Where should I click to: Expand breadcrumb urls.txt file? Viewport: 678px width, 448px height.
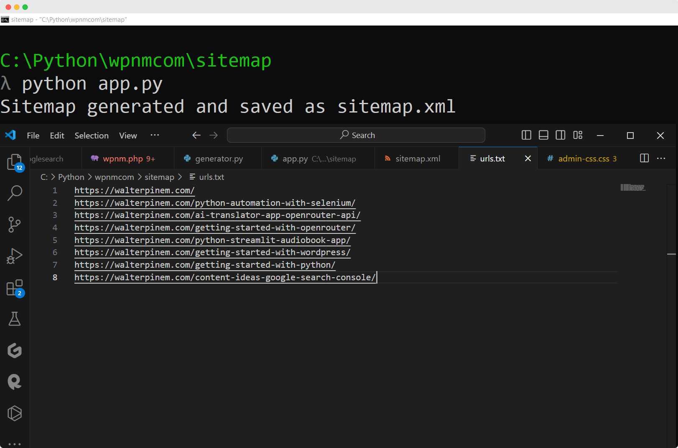tap(207, 177)
